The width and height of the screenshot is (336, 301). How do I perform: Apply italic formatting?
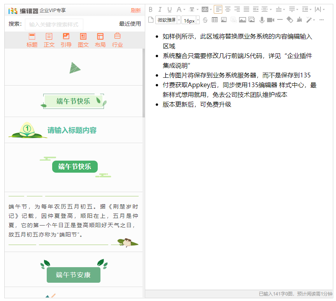pyautogui.click(x=160, y=9)
